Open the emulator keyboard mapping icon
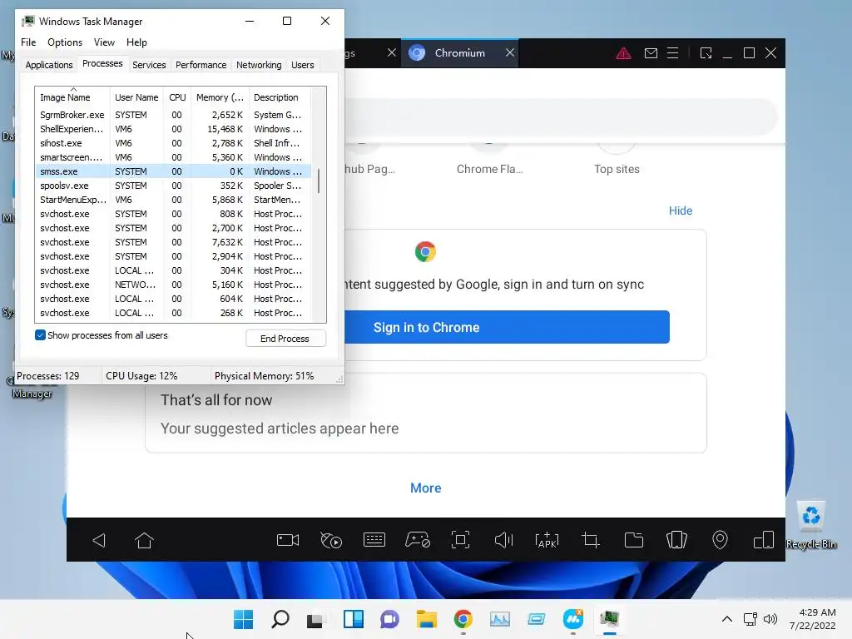Viewport: 852px width, 639px height. point(374,540)
